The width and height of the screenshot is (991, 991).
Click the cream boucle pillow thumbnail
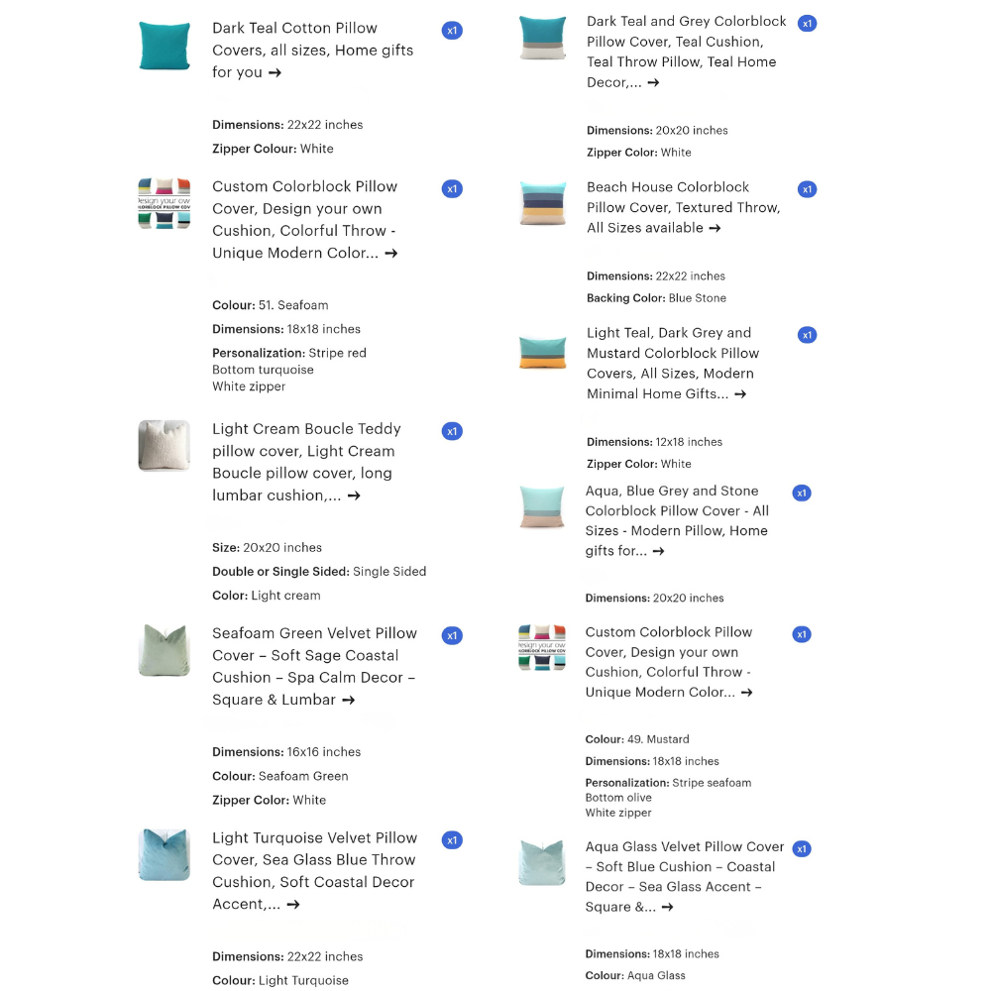(165, 446)
